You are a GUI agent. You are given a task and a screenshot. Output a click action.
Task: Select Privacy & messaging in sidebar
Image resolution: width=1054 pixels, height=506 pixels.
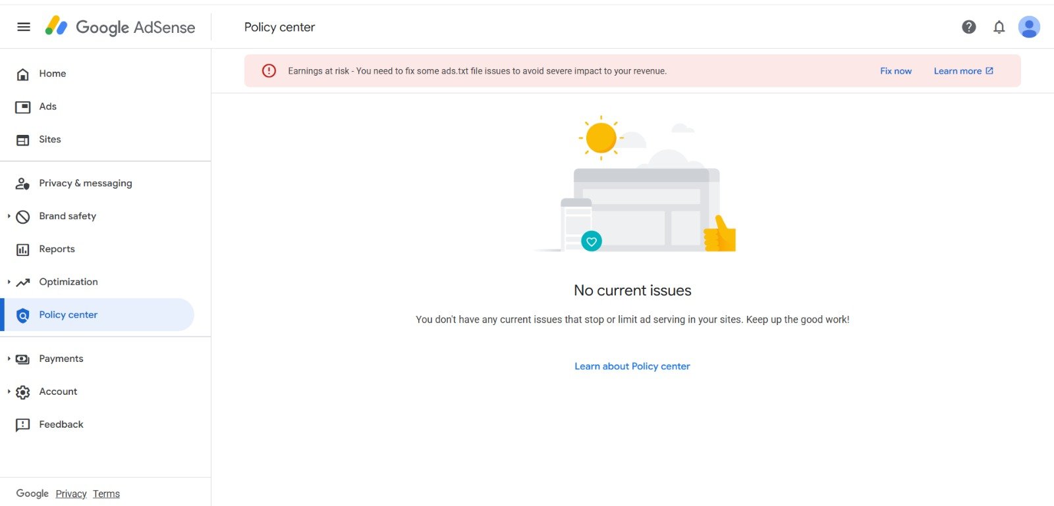(x=85, y=183)
